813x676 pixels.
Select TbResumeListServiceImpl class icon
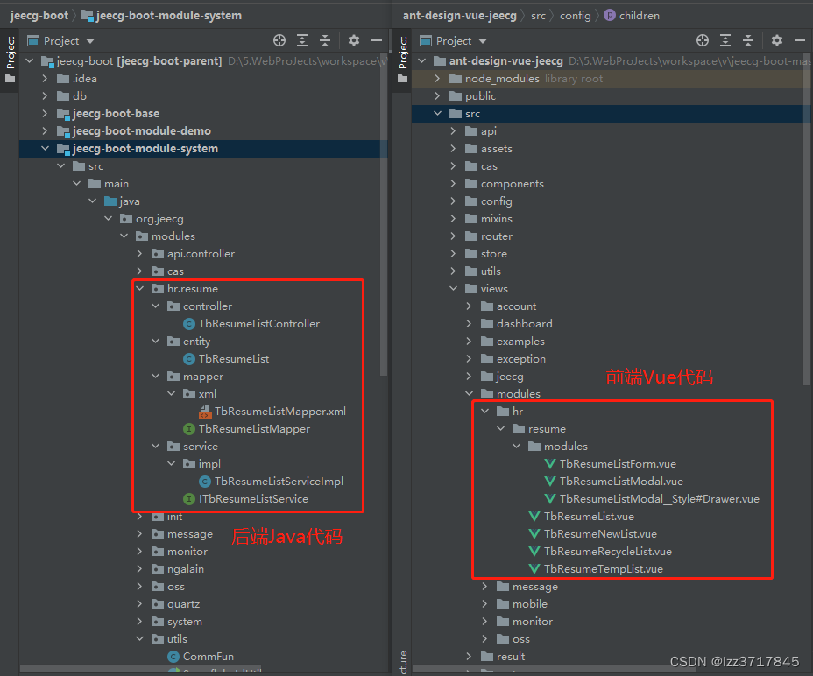205,482
